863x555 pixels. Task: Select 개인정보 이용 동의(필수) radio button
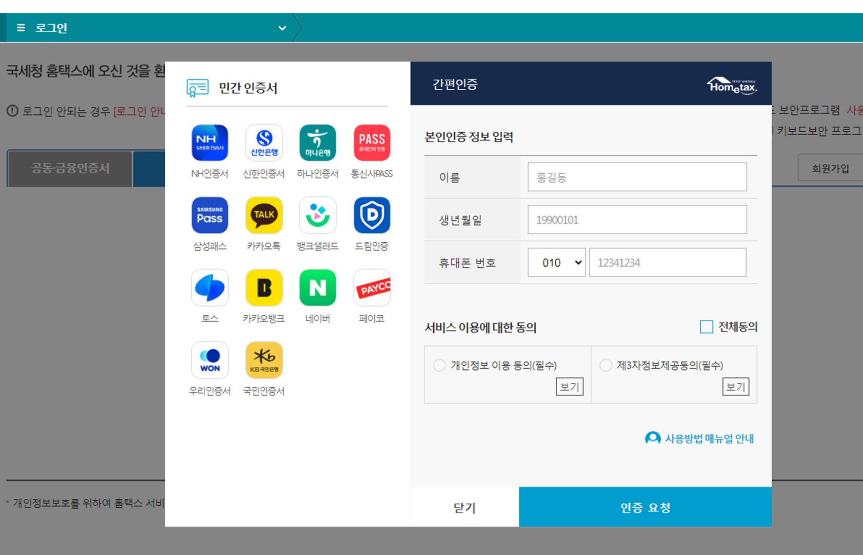tap(439, 365)
